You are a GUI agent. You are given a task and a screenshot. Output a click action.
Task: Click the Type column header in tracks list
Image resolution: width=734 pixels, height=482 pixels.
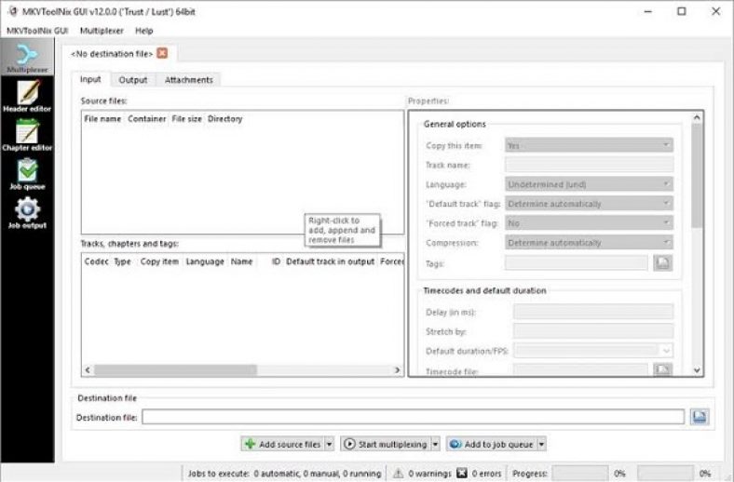click(x=123, y=261)
